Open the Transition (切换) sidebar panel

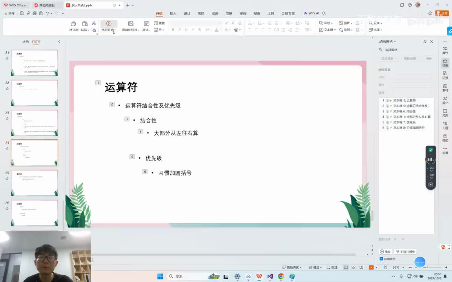pyautogui.click(x=445, y=75)
